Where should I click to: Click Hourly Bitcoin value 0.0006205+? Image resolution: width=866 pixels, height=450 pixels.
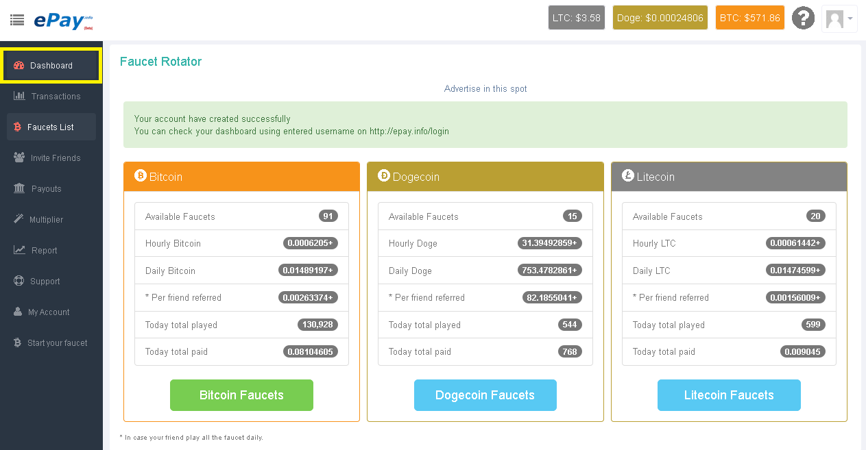coord(311,243)
